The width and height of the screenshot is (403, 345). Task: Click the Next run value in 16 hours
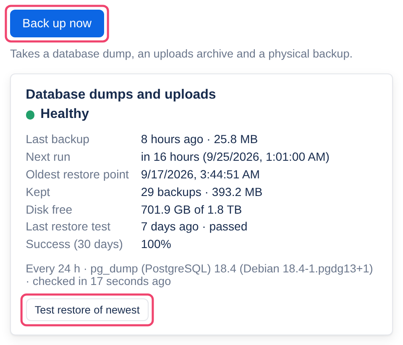coord(235,157)
